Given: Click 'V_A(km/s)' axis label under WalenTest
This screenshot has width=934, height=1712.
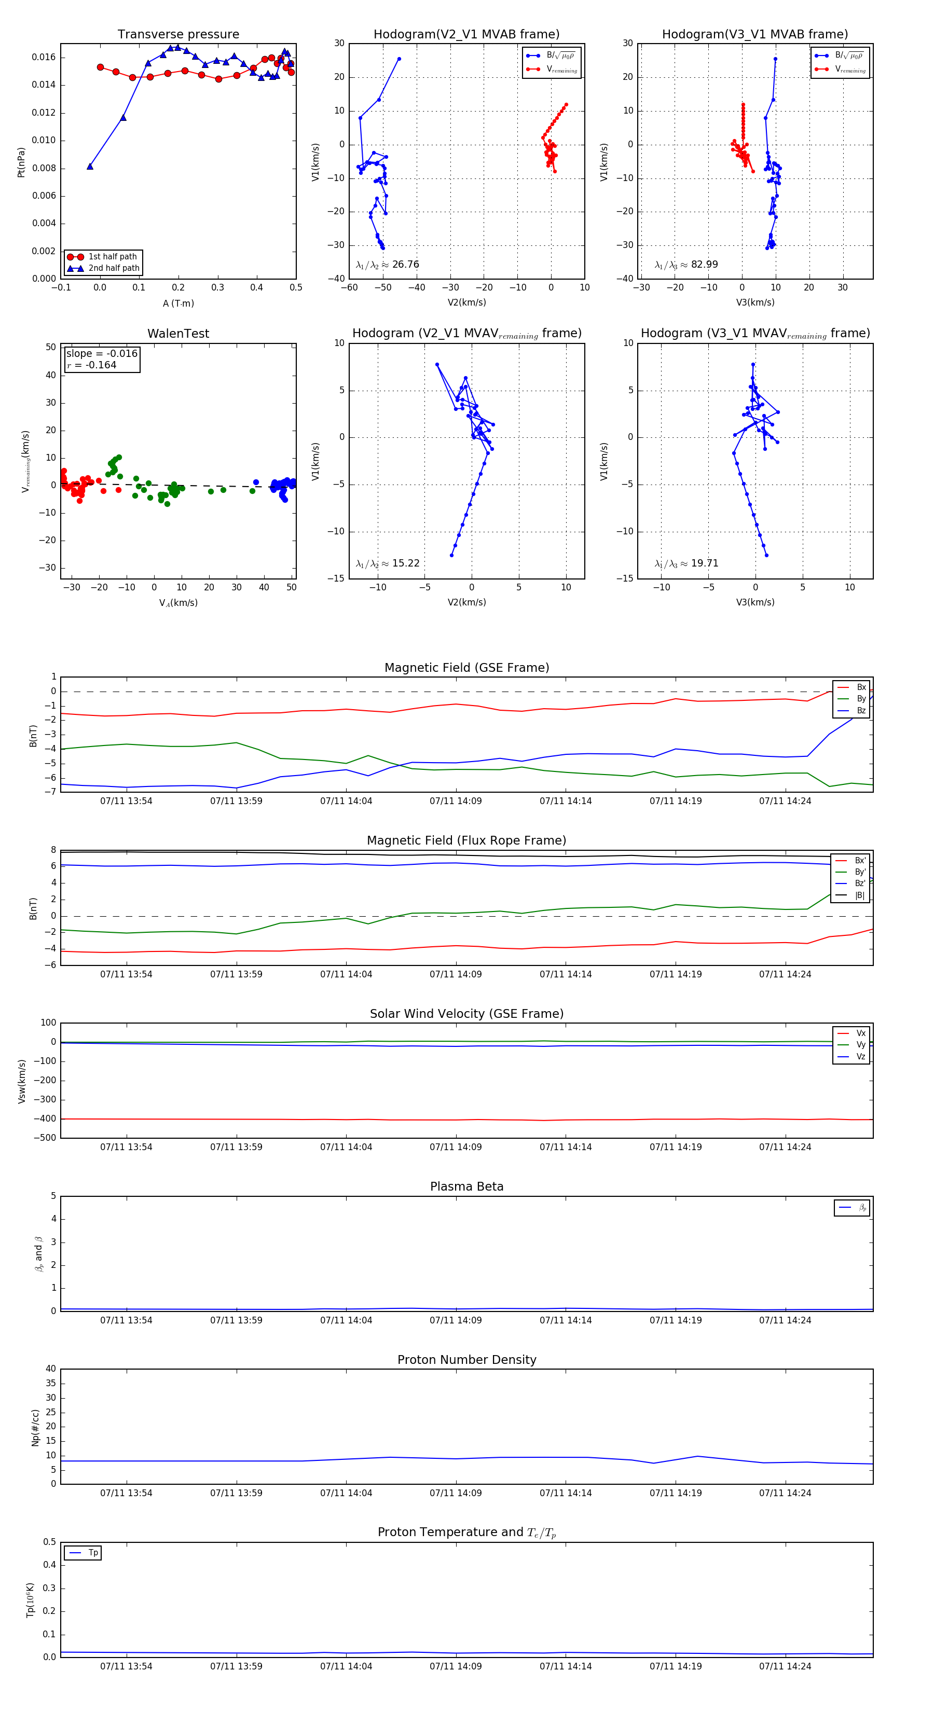Looking at the screenshot, I should (178, 603).
